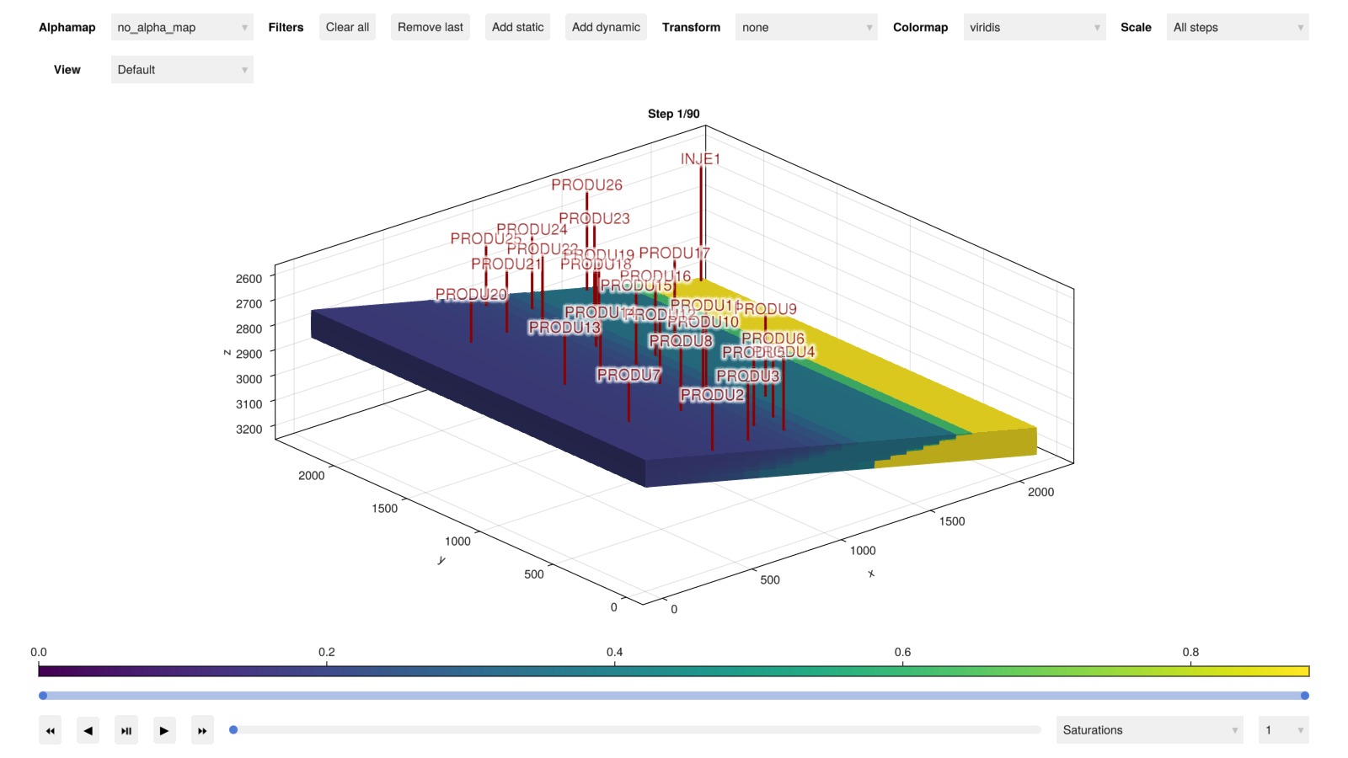Skip to the last step button
Viewport: 1348px width, 758px height.
pyautogui.click(x=202, y=730)
